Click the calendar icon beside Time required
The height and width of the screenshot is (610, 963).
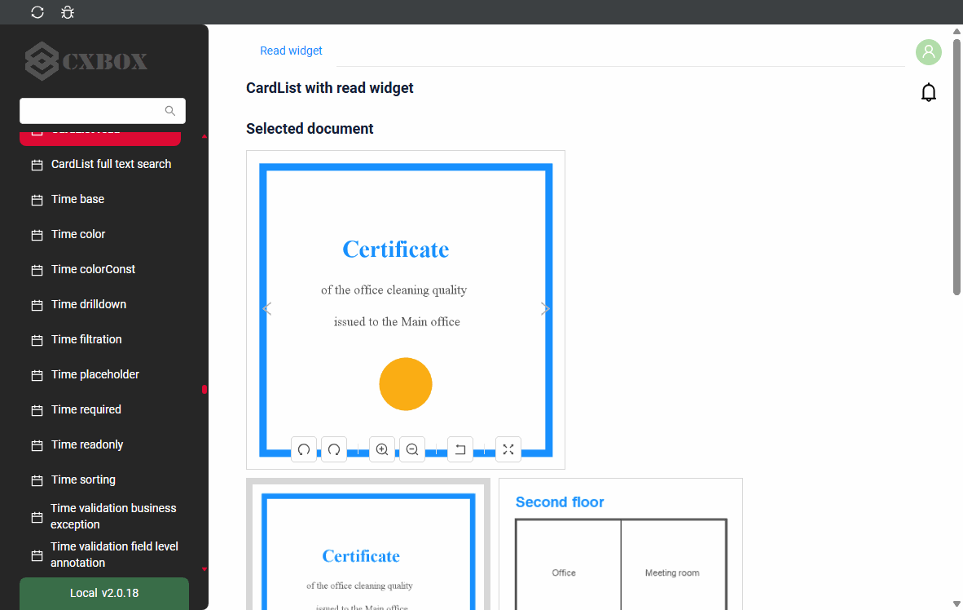pyautogui.click(x=37, y=410)
